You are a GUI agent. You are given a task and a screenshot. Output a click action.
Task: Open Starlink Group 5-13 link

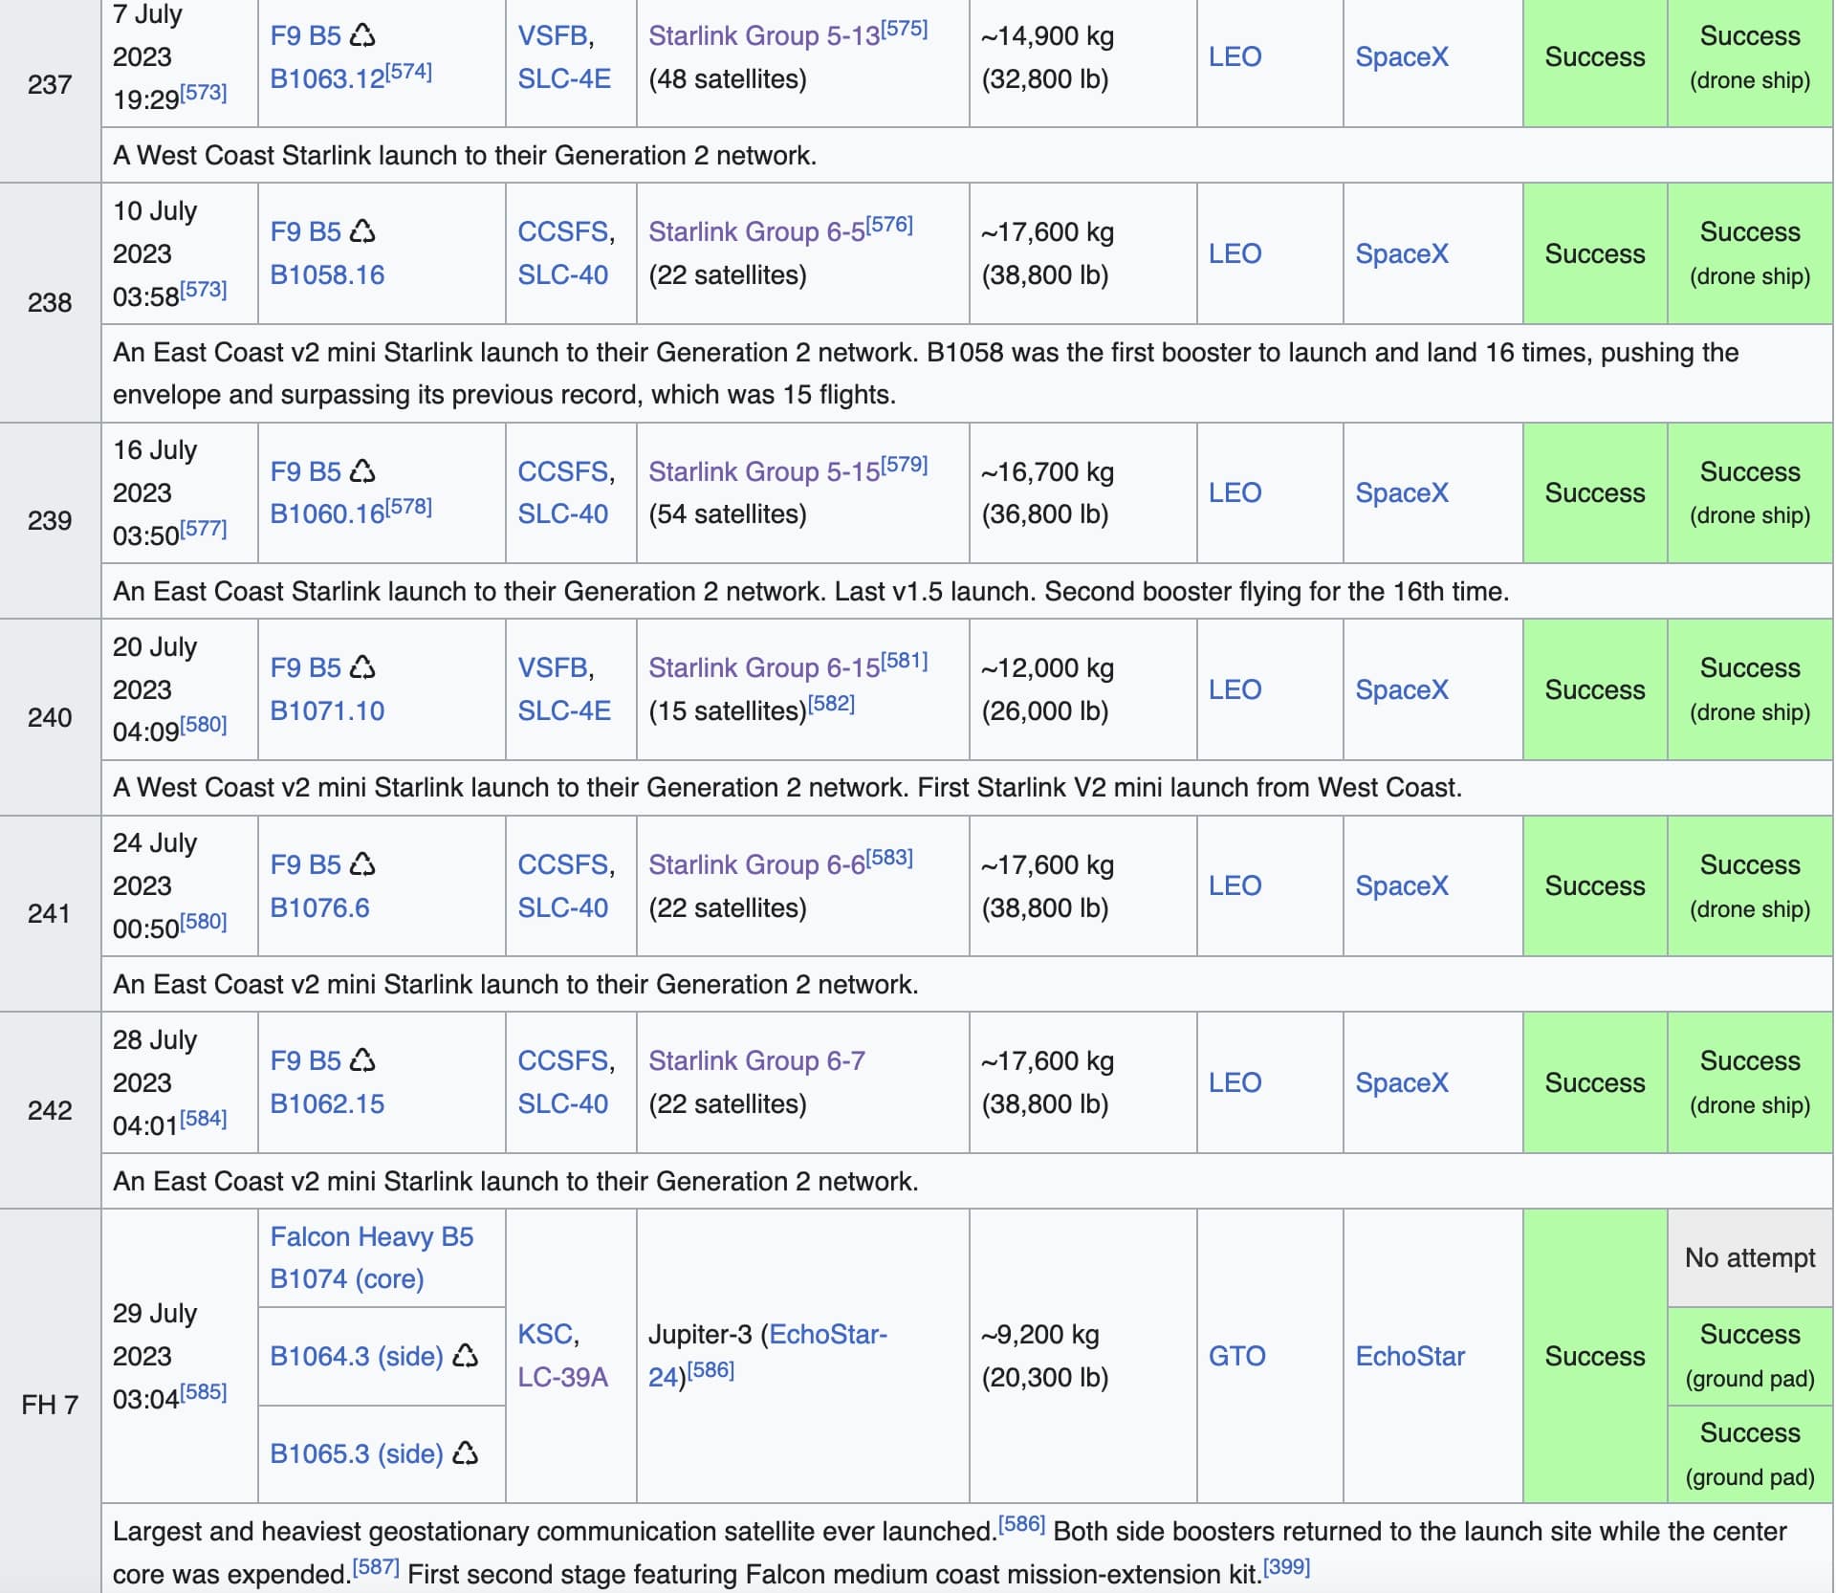763,36
